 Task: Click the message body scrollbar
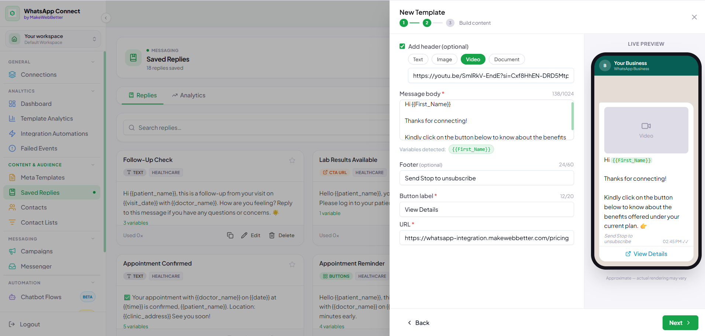[x=572, y=116]
